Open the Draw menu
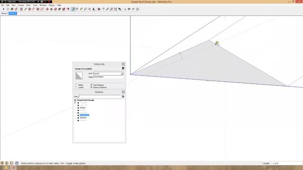 [28, 5]
